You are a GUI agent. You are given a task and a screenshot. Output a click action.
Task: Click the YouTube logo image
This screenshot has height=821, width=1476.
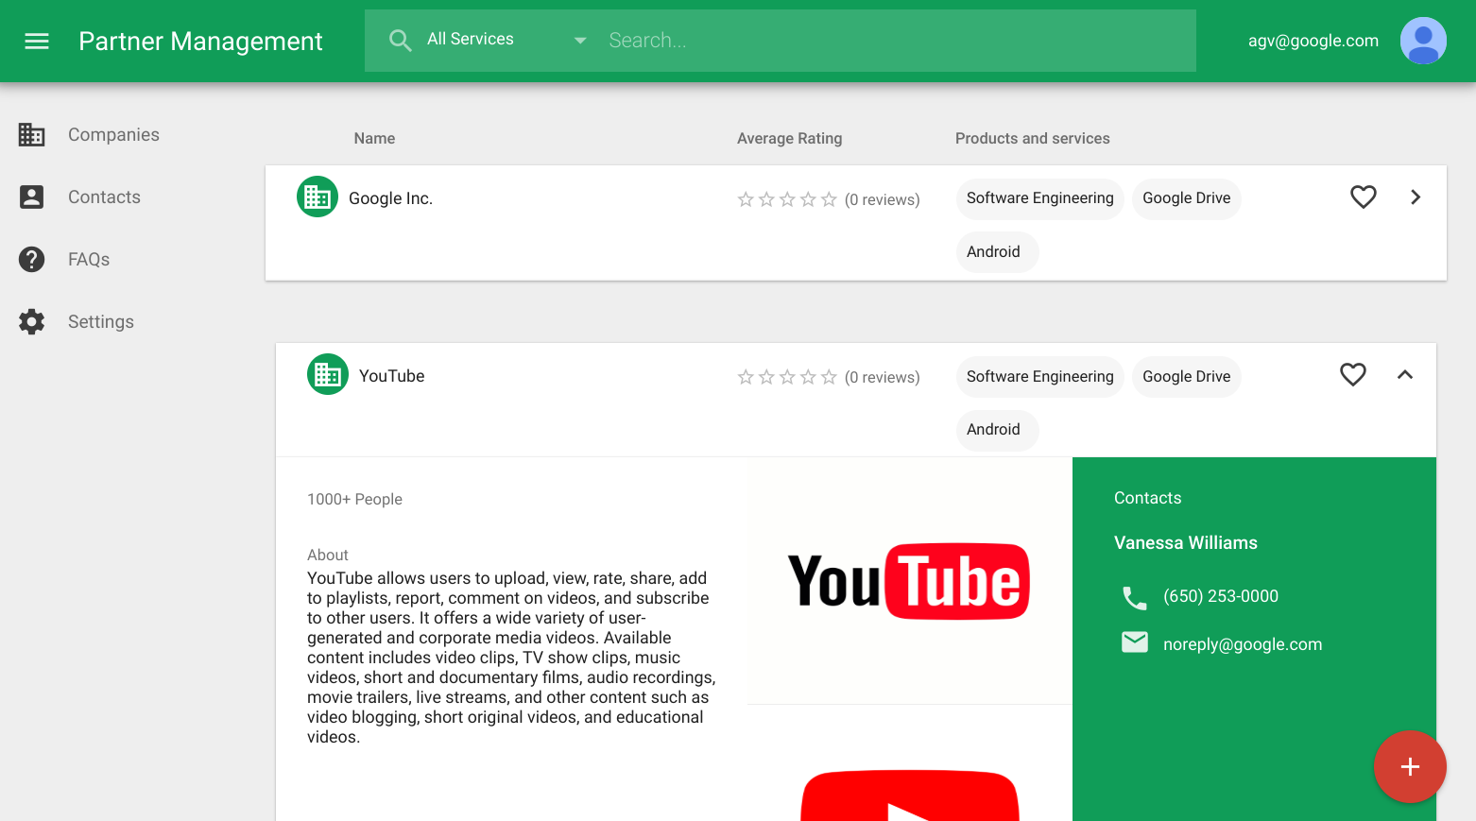pyautogui.click(x=909, y=581)
